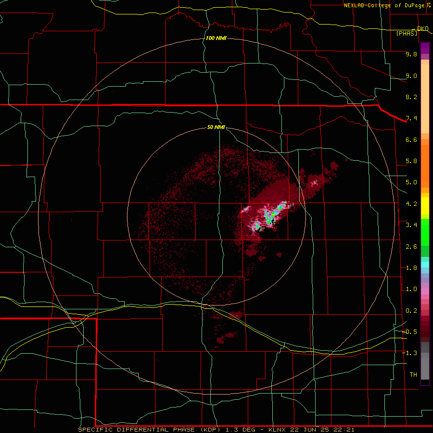Click the 1.0 scale value
Screen dimensions: 433x433
click(x=411, y=289)
